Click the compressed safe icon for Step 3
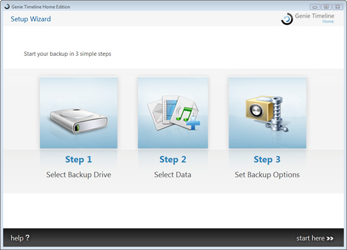Viewport: 347px width, 250px height. pyautogui.click(x=267, y=112)
